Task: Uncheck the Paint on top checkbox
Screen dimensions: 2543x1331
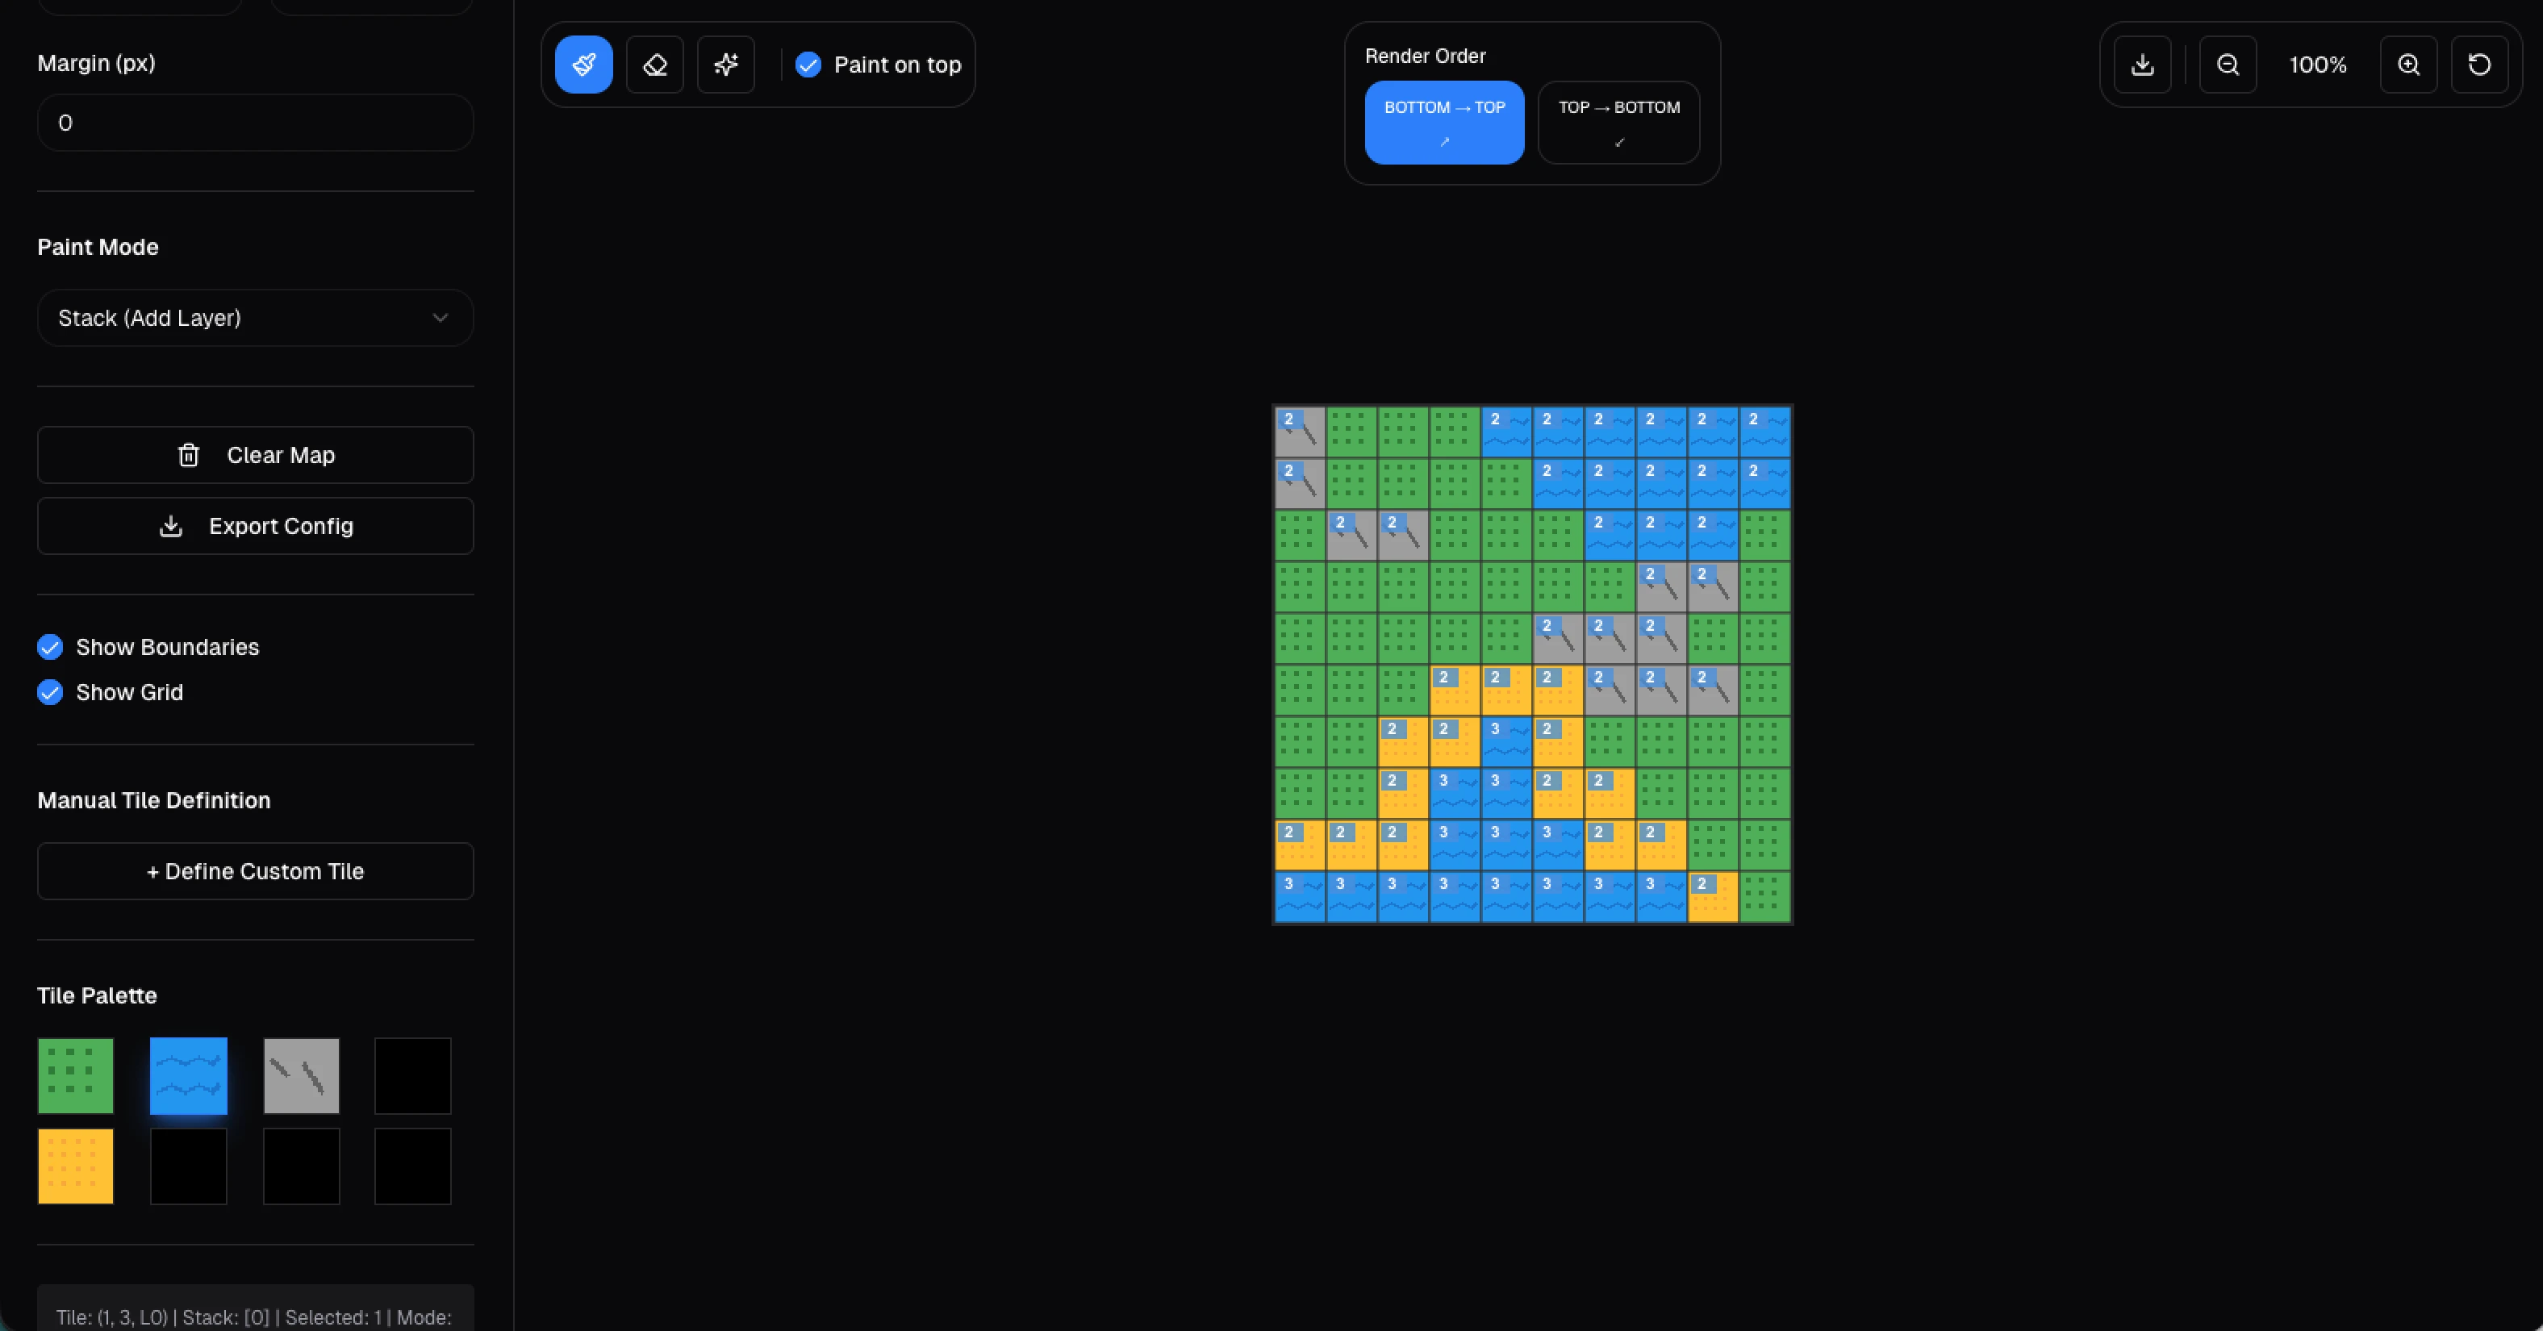Action: [x=808, y=65]
